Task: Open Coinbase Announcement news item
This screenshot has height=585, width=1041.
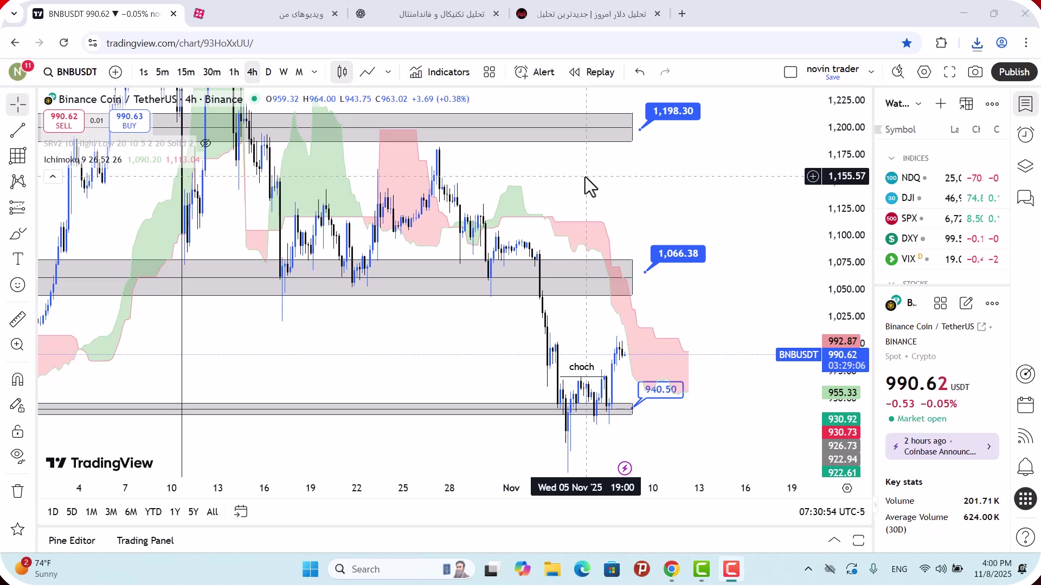Action: (x=942, y=446)
